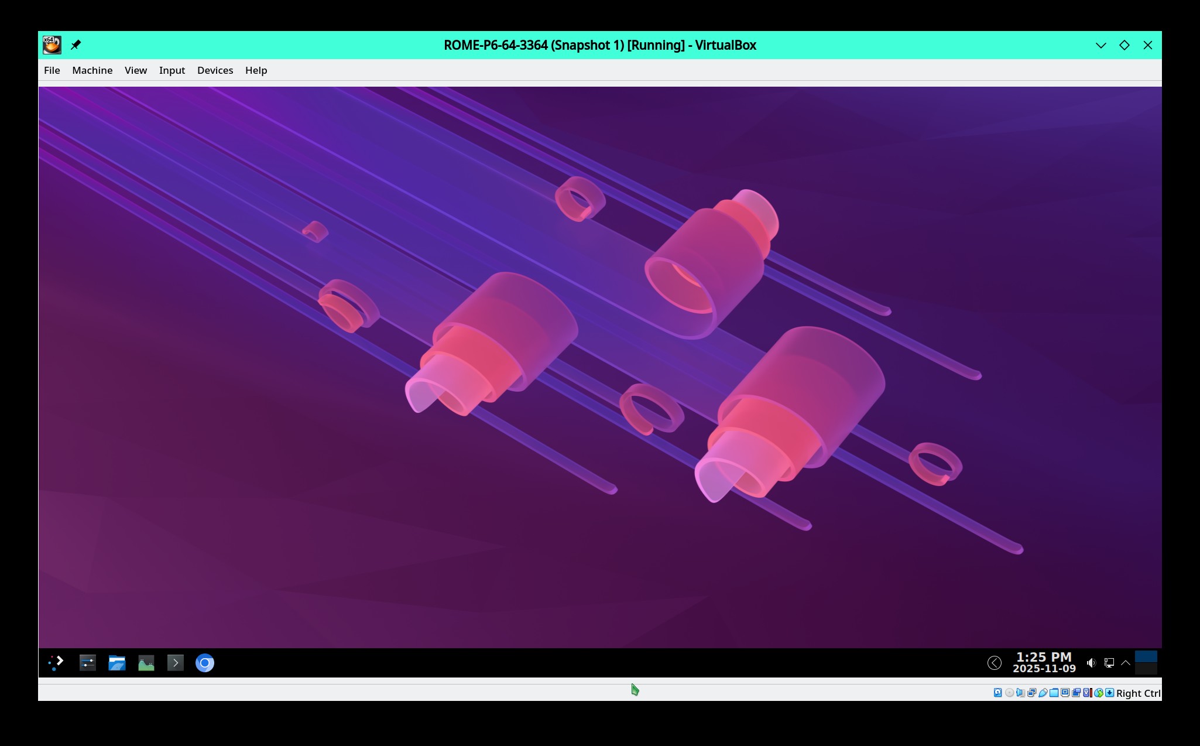This screenshot has height=746, width=1200.
Task: Open Konsole terminal from the taskbar
Action: (175, 663)
